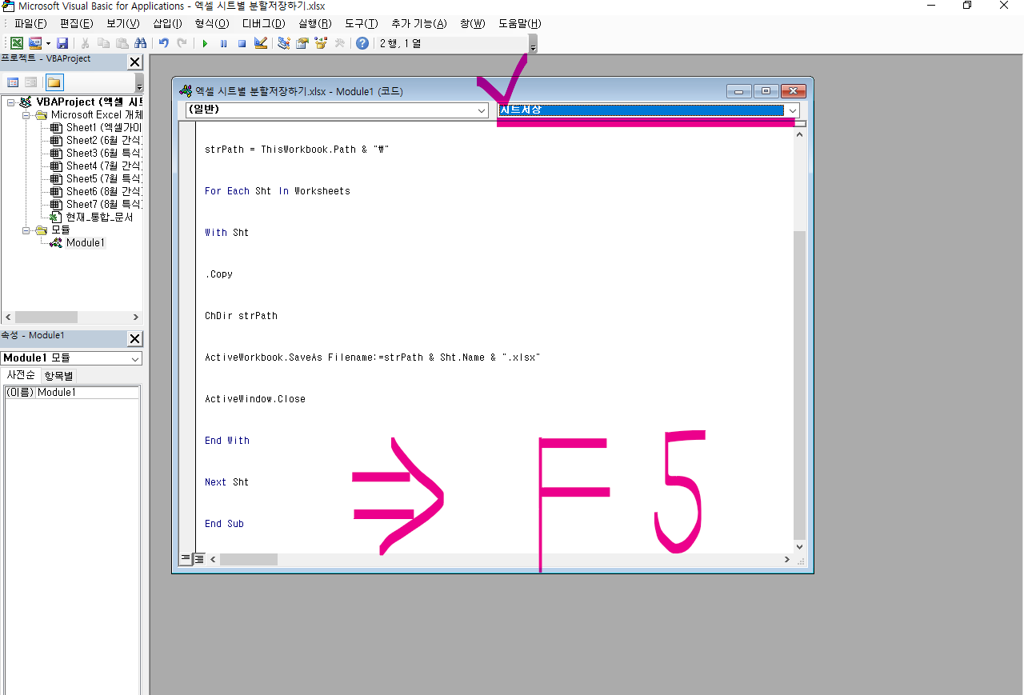Click Full Module View button in code window
Image resolution: width=1024 pixels, height=695 pixels.
pyautogui.click(x=199, y=558)
